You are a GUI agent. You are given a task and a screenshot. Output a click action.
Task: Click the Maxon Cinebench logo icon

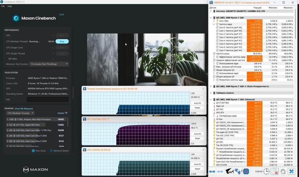click(16, 18)
